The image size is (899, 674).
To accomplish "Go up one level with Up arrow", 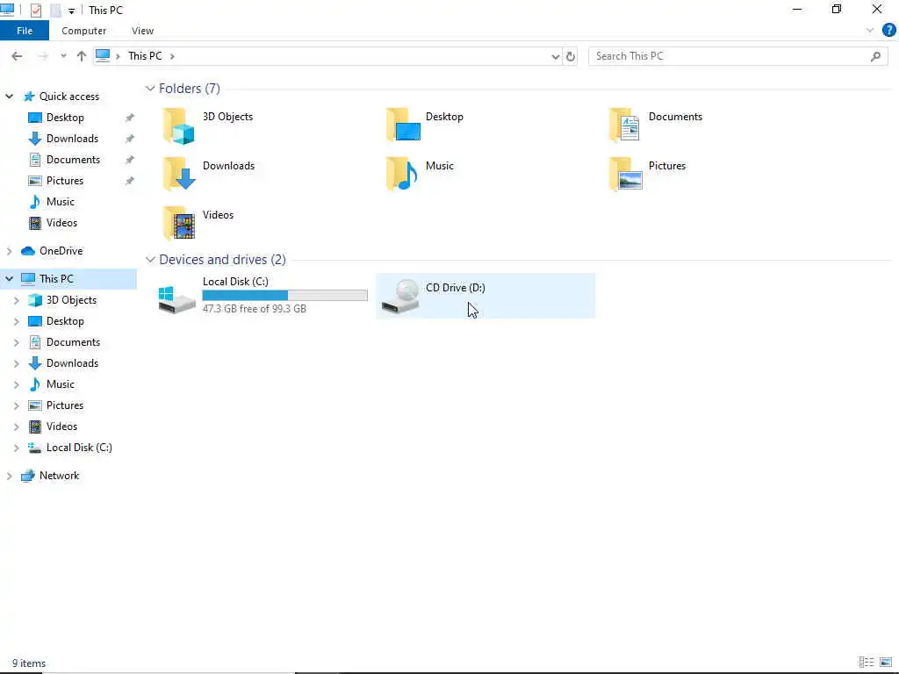I will (82, 56).
